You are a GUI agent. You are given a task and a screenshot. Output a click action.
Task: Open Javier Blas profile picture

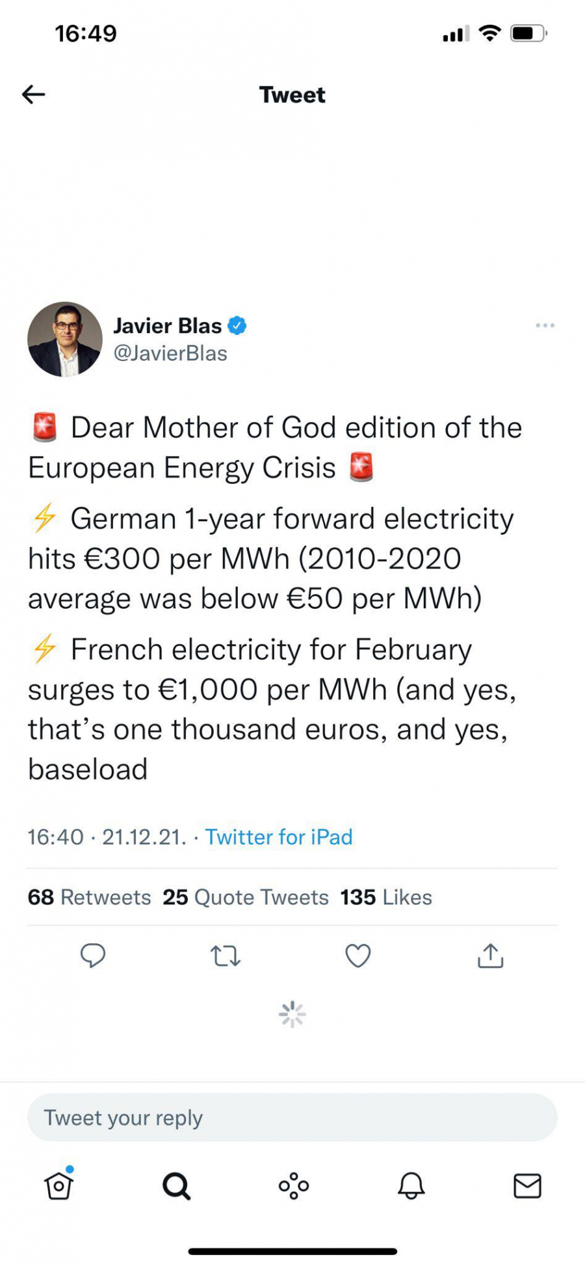tap(65, 339)
